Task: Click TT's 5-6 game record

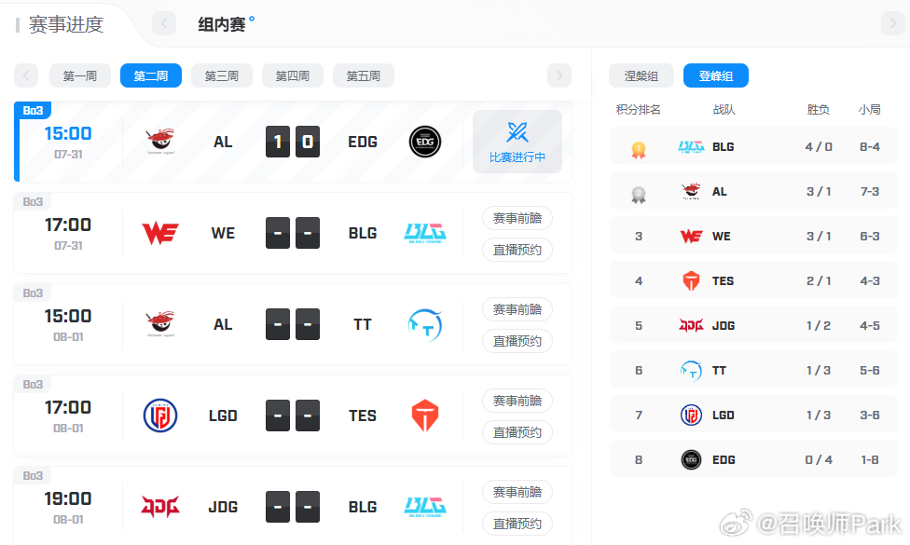Action: coord(870,371)
